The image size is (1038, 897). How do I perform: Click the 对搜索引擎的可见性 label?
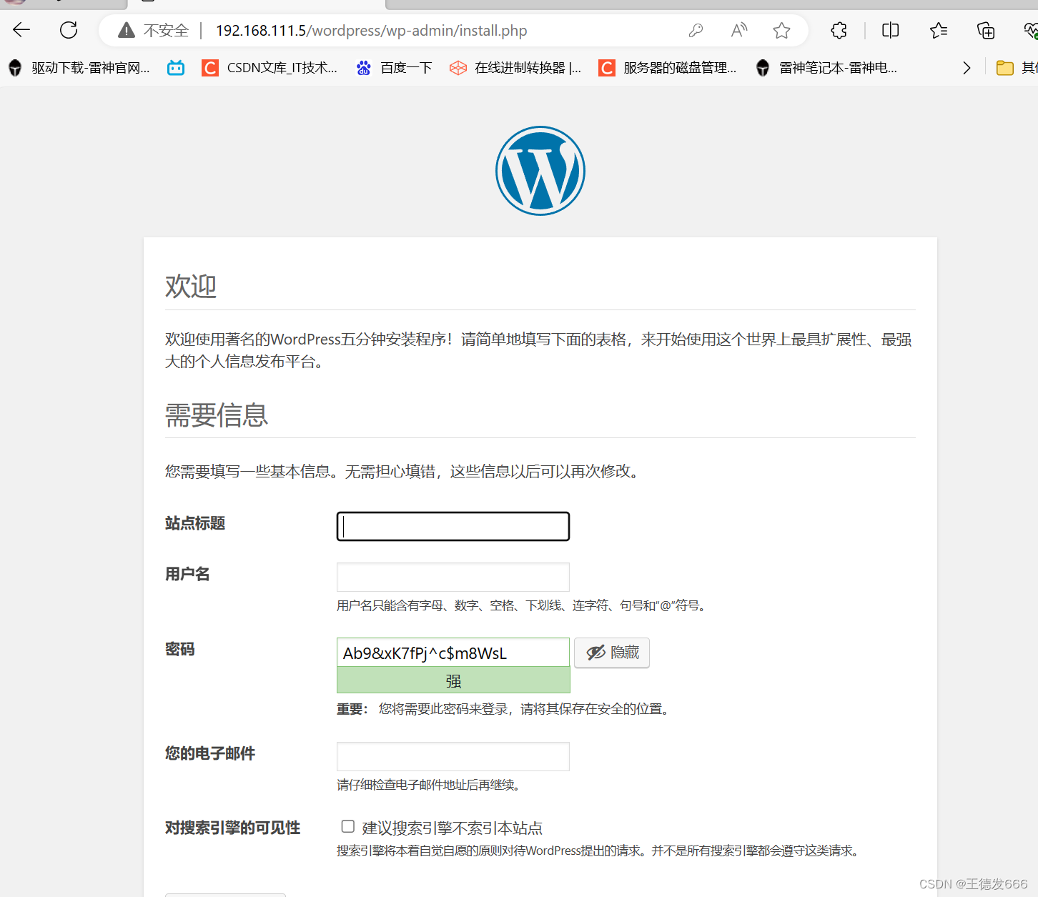[x=233, y=828]
